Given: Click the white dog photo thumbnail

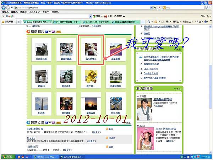Looking at the screenshot, I should pyautogui.click(x=91, y=49).
